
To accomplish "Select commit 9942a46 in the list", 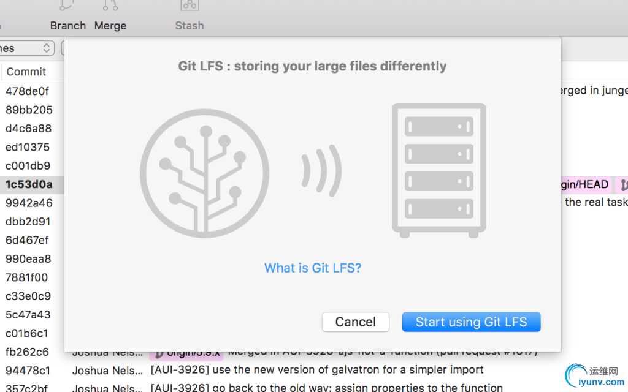I will (29, 203).
